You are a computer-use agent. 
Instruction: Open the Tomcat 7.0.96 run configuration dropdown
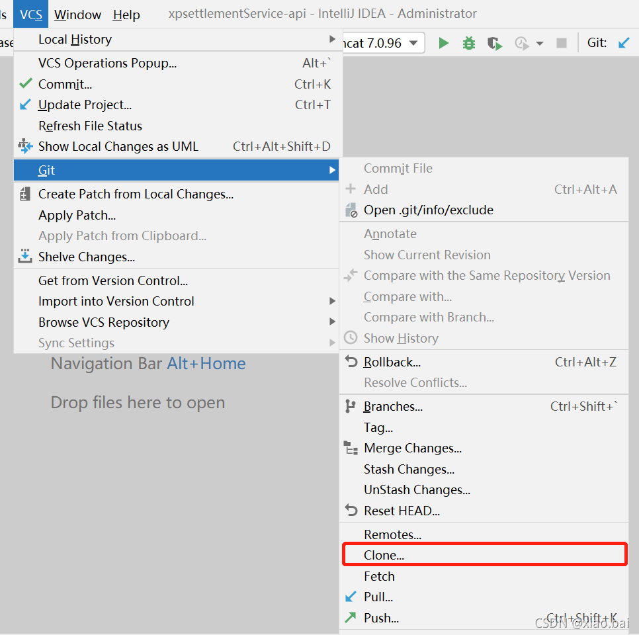point(383,43)
